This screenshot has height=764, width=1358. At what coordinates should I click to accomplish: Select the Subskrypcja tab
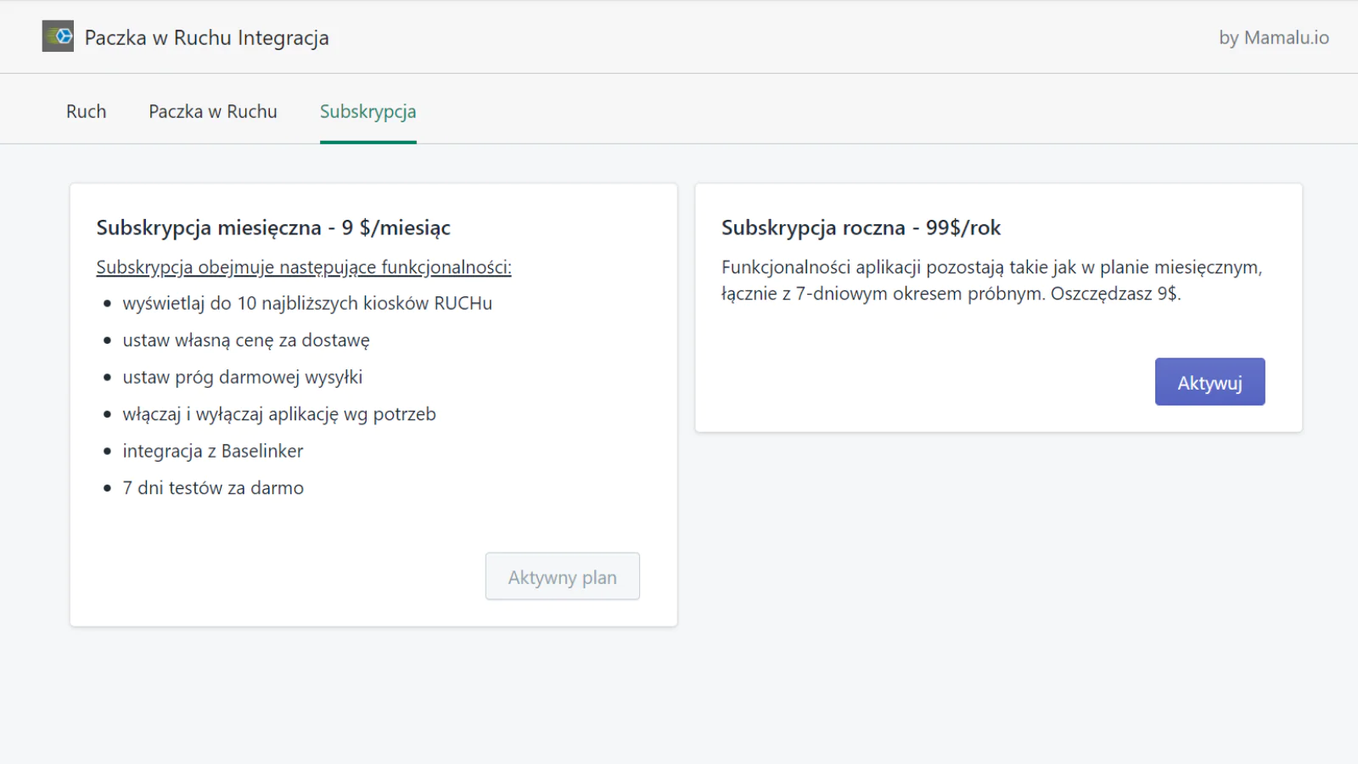(368, 112)
